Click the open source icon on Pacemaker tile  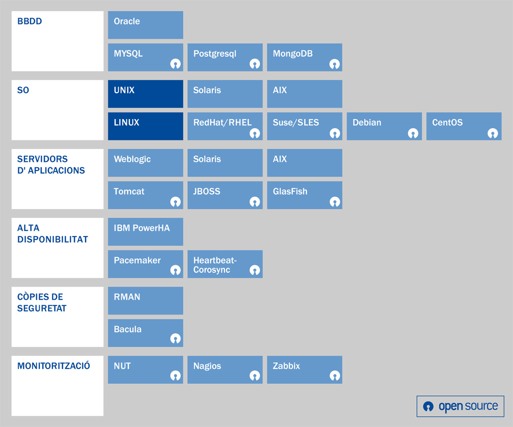[176, 271]
